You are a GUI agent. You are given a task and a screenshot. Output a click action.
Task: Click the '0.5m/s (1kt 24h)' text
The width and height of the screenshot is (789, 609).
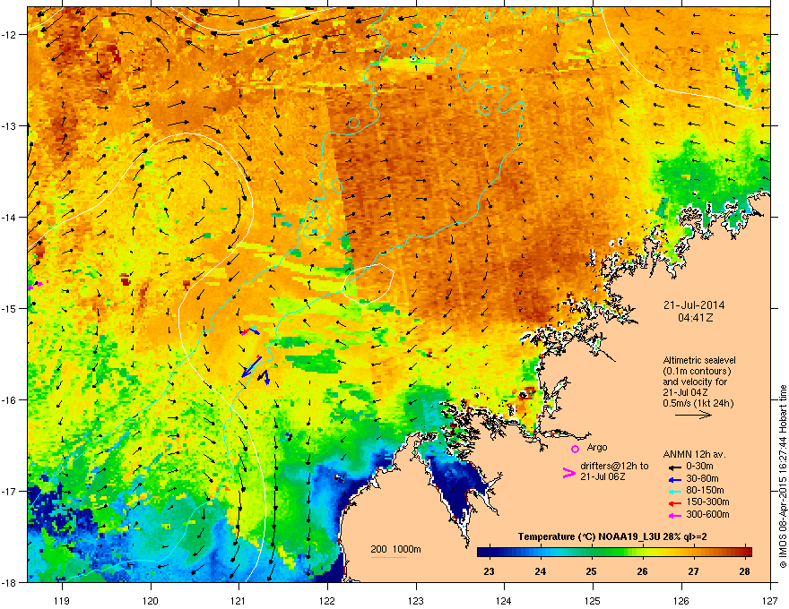698,403
